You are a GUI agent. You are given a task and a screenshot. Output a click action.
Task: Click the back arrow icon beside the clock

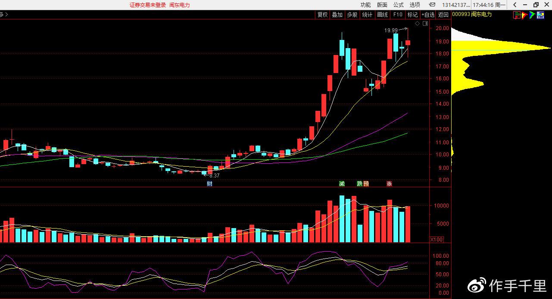pyautogui.click(x=515, y=5)
